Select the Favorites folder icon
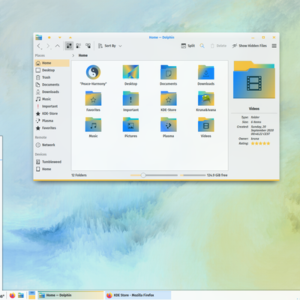The width and height of the screenshot is (300, 300). click(93, 98)
